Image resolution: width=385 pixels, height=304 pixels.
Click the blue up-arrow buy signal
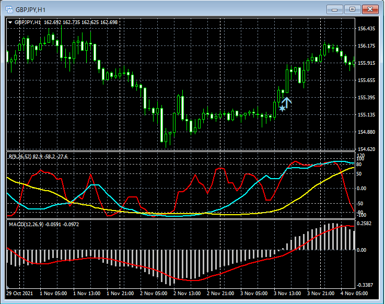[287, 102]
